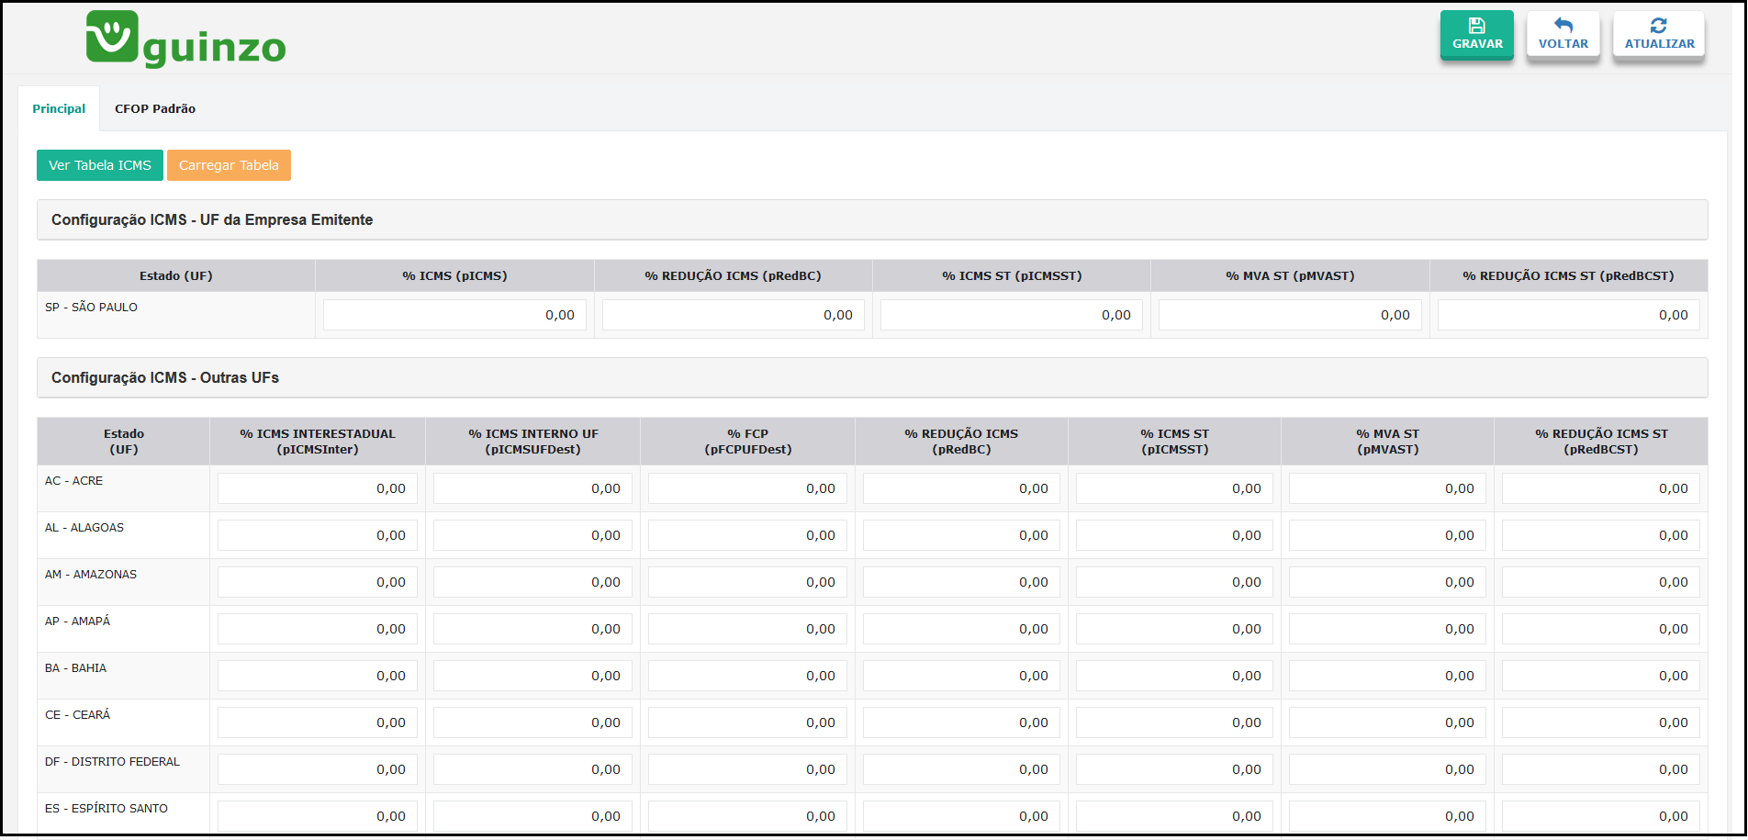Select the DF - DISTRITO FEDERAL row label
The width and height of the screenshot is (1748, 840).
click(x=112, y=762)
